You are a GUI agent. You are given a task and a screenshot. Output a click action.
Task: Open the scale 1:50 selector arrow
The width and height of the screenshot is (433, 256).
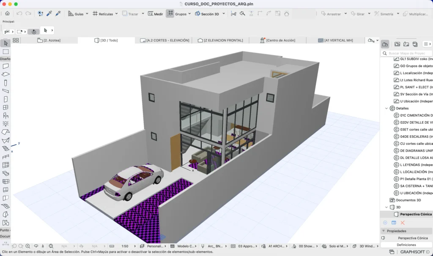(x=135, y=246)
